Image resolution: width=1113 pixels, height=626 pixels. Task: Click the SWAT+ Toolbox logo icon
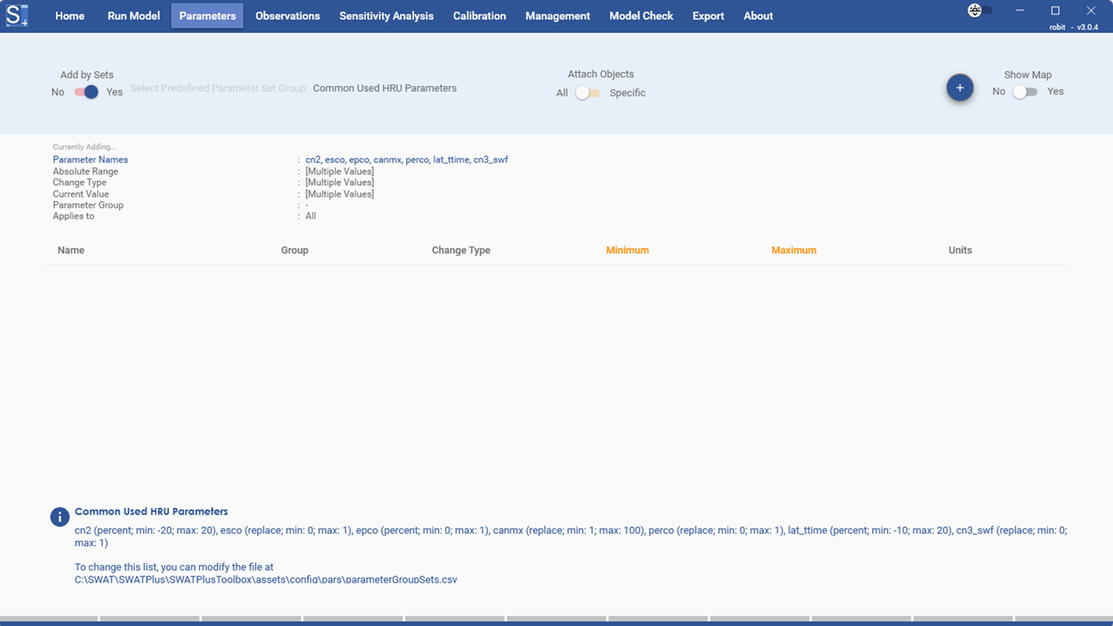(x=17, y=16)
